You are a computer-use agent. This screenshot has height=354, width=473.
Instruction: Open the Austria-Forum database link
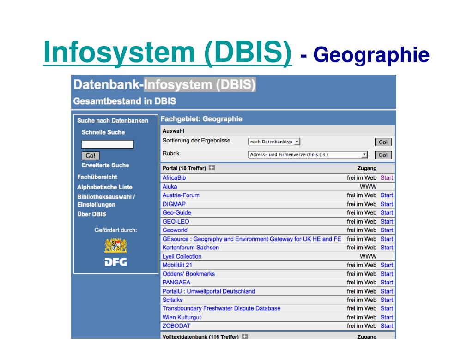pos(181,195)
